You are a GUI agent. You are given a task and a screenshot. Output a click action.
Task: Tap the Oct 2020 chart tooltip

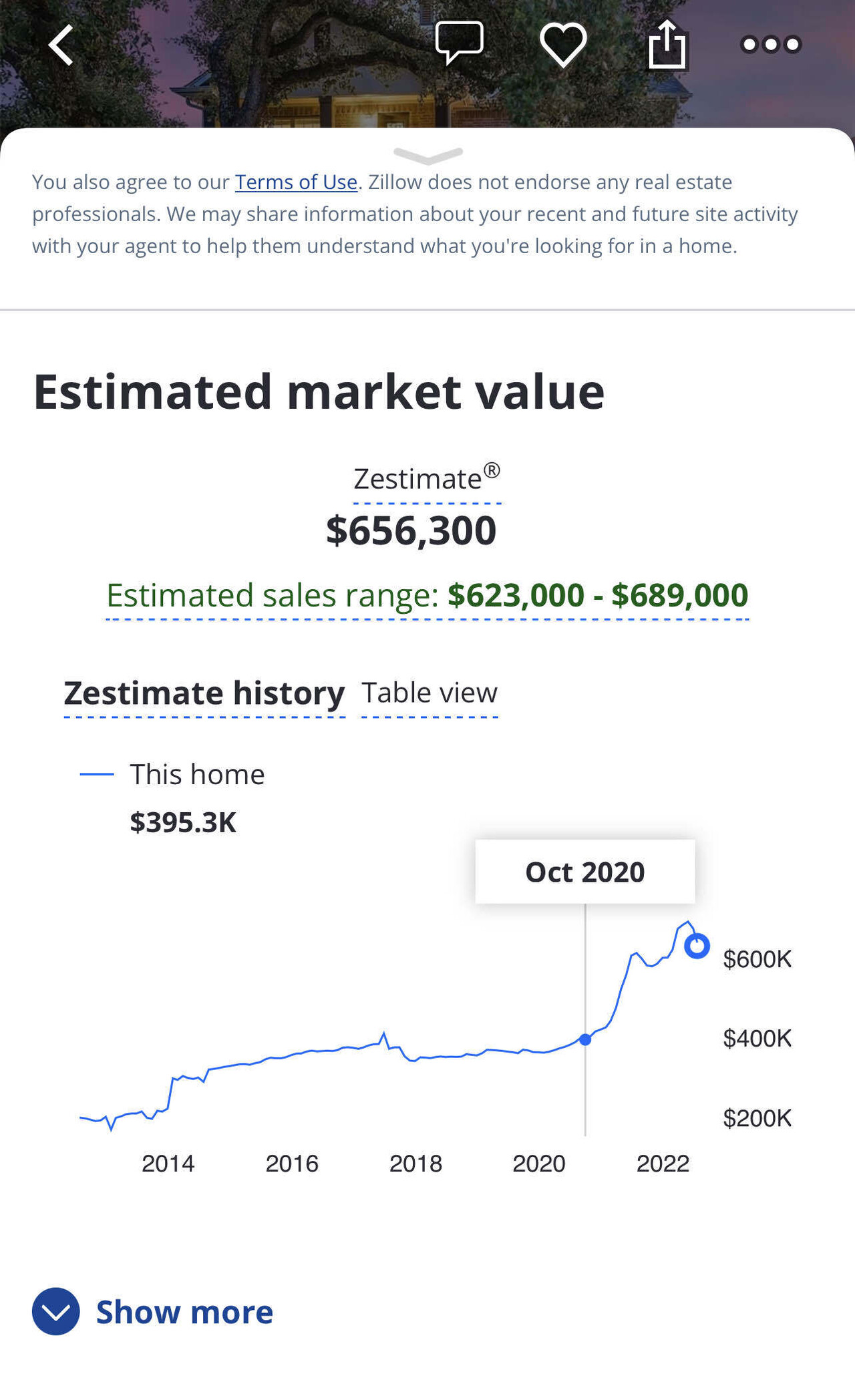(584, 872)
